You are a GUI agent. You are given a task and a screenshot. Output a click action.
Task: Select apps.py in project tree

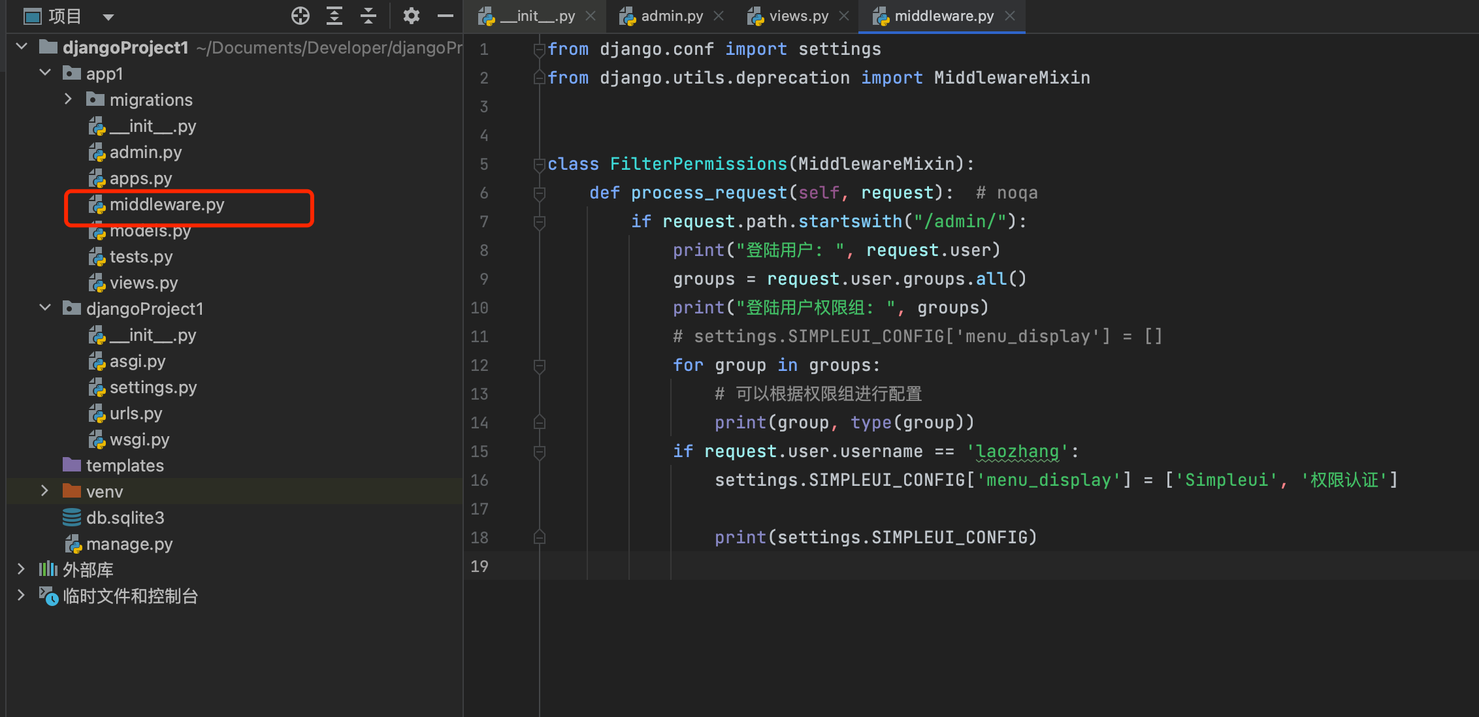click(x=141, y=178)
